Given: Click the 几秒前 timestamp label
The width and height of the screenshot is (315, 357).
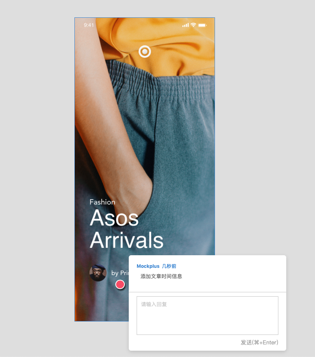Looking at the screenshot, I should click(169, 266).
